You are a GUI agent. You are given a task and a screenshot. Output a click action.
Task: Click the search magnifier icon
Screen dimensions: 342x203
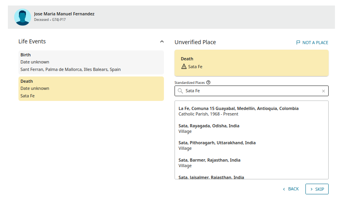[x=180, y=91]
